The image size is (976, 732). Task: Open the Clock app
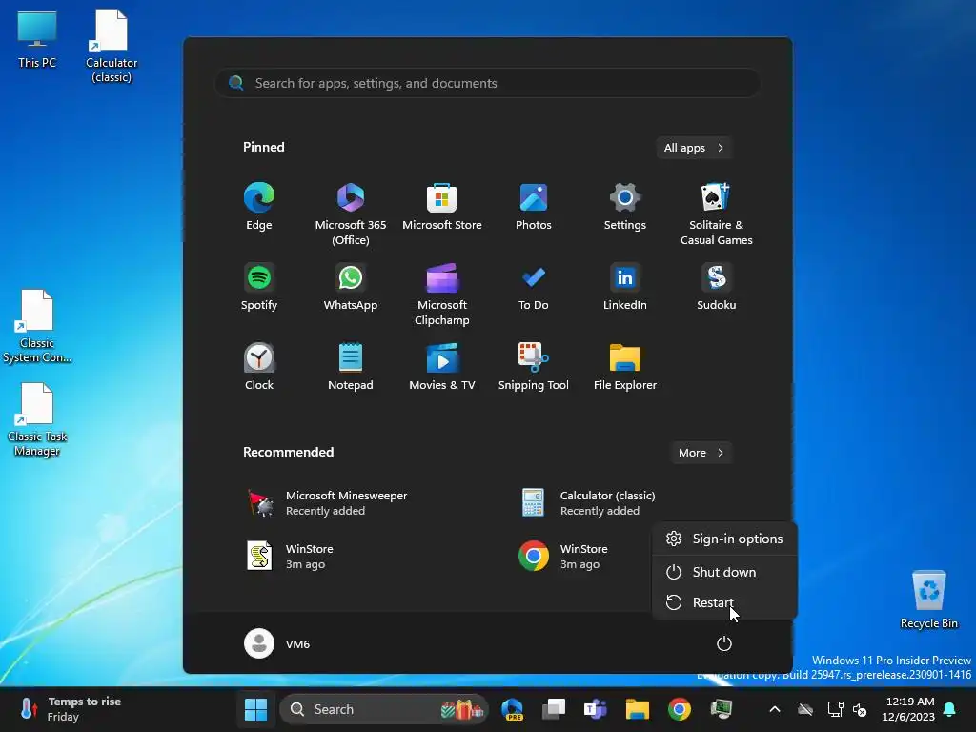[259, 367]
